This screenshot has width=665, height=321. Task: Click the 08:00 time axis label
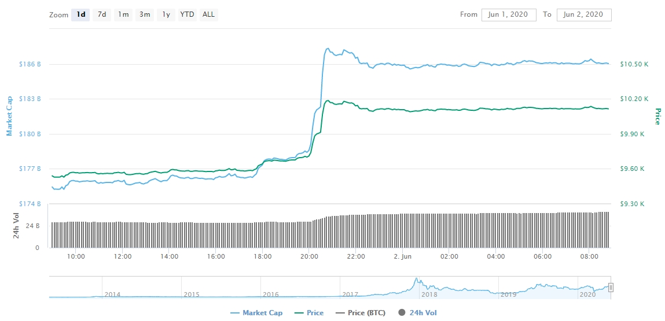tap(589, 256)
